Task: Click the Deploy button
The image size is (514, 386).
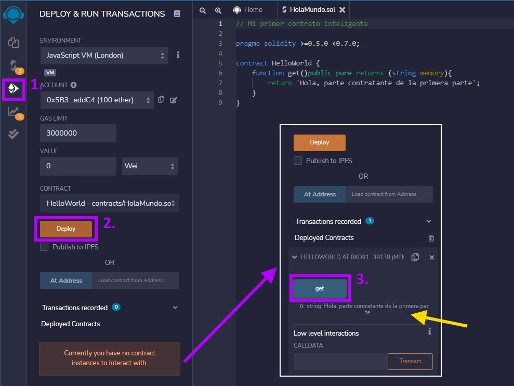Action: (66, 229)
